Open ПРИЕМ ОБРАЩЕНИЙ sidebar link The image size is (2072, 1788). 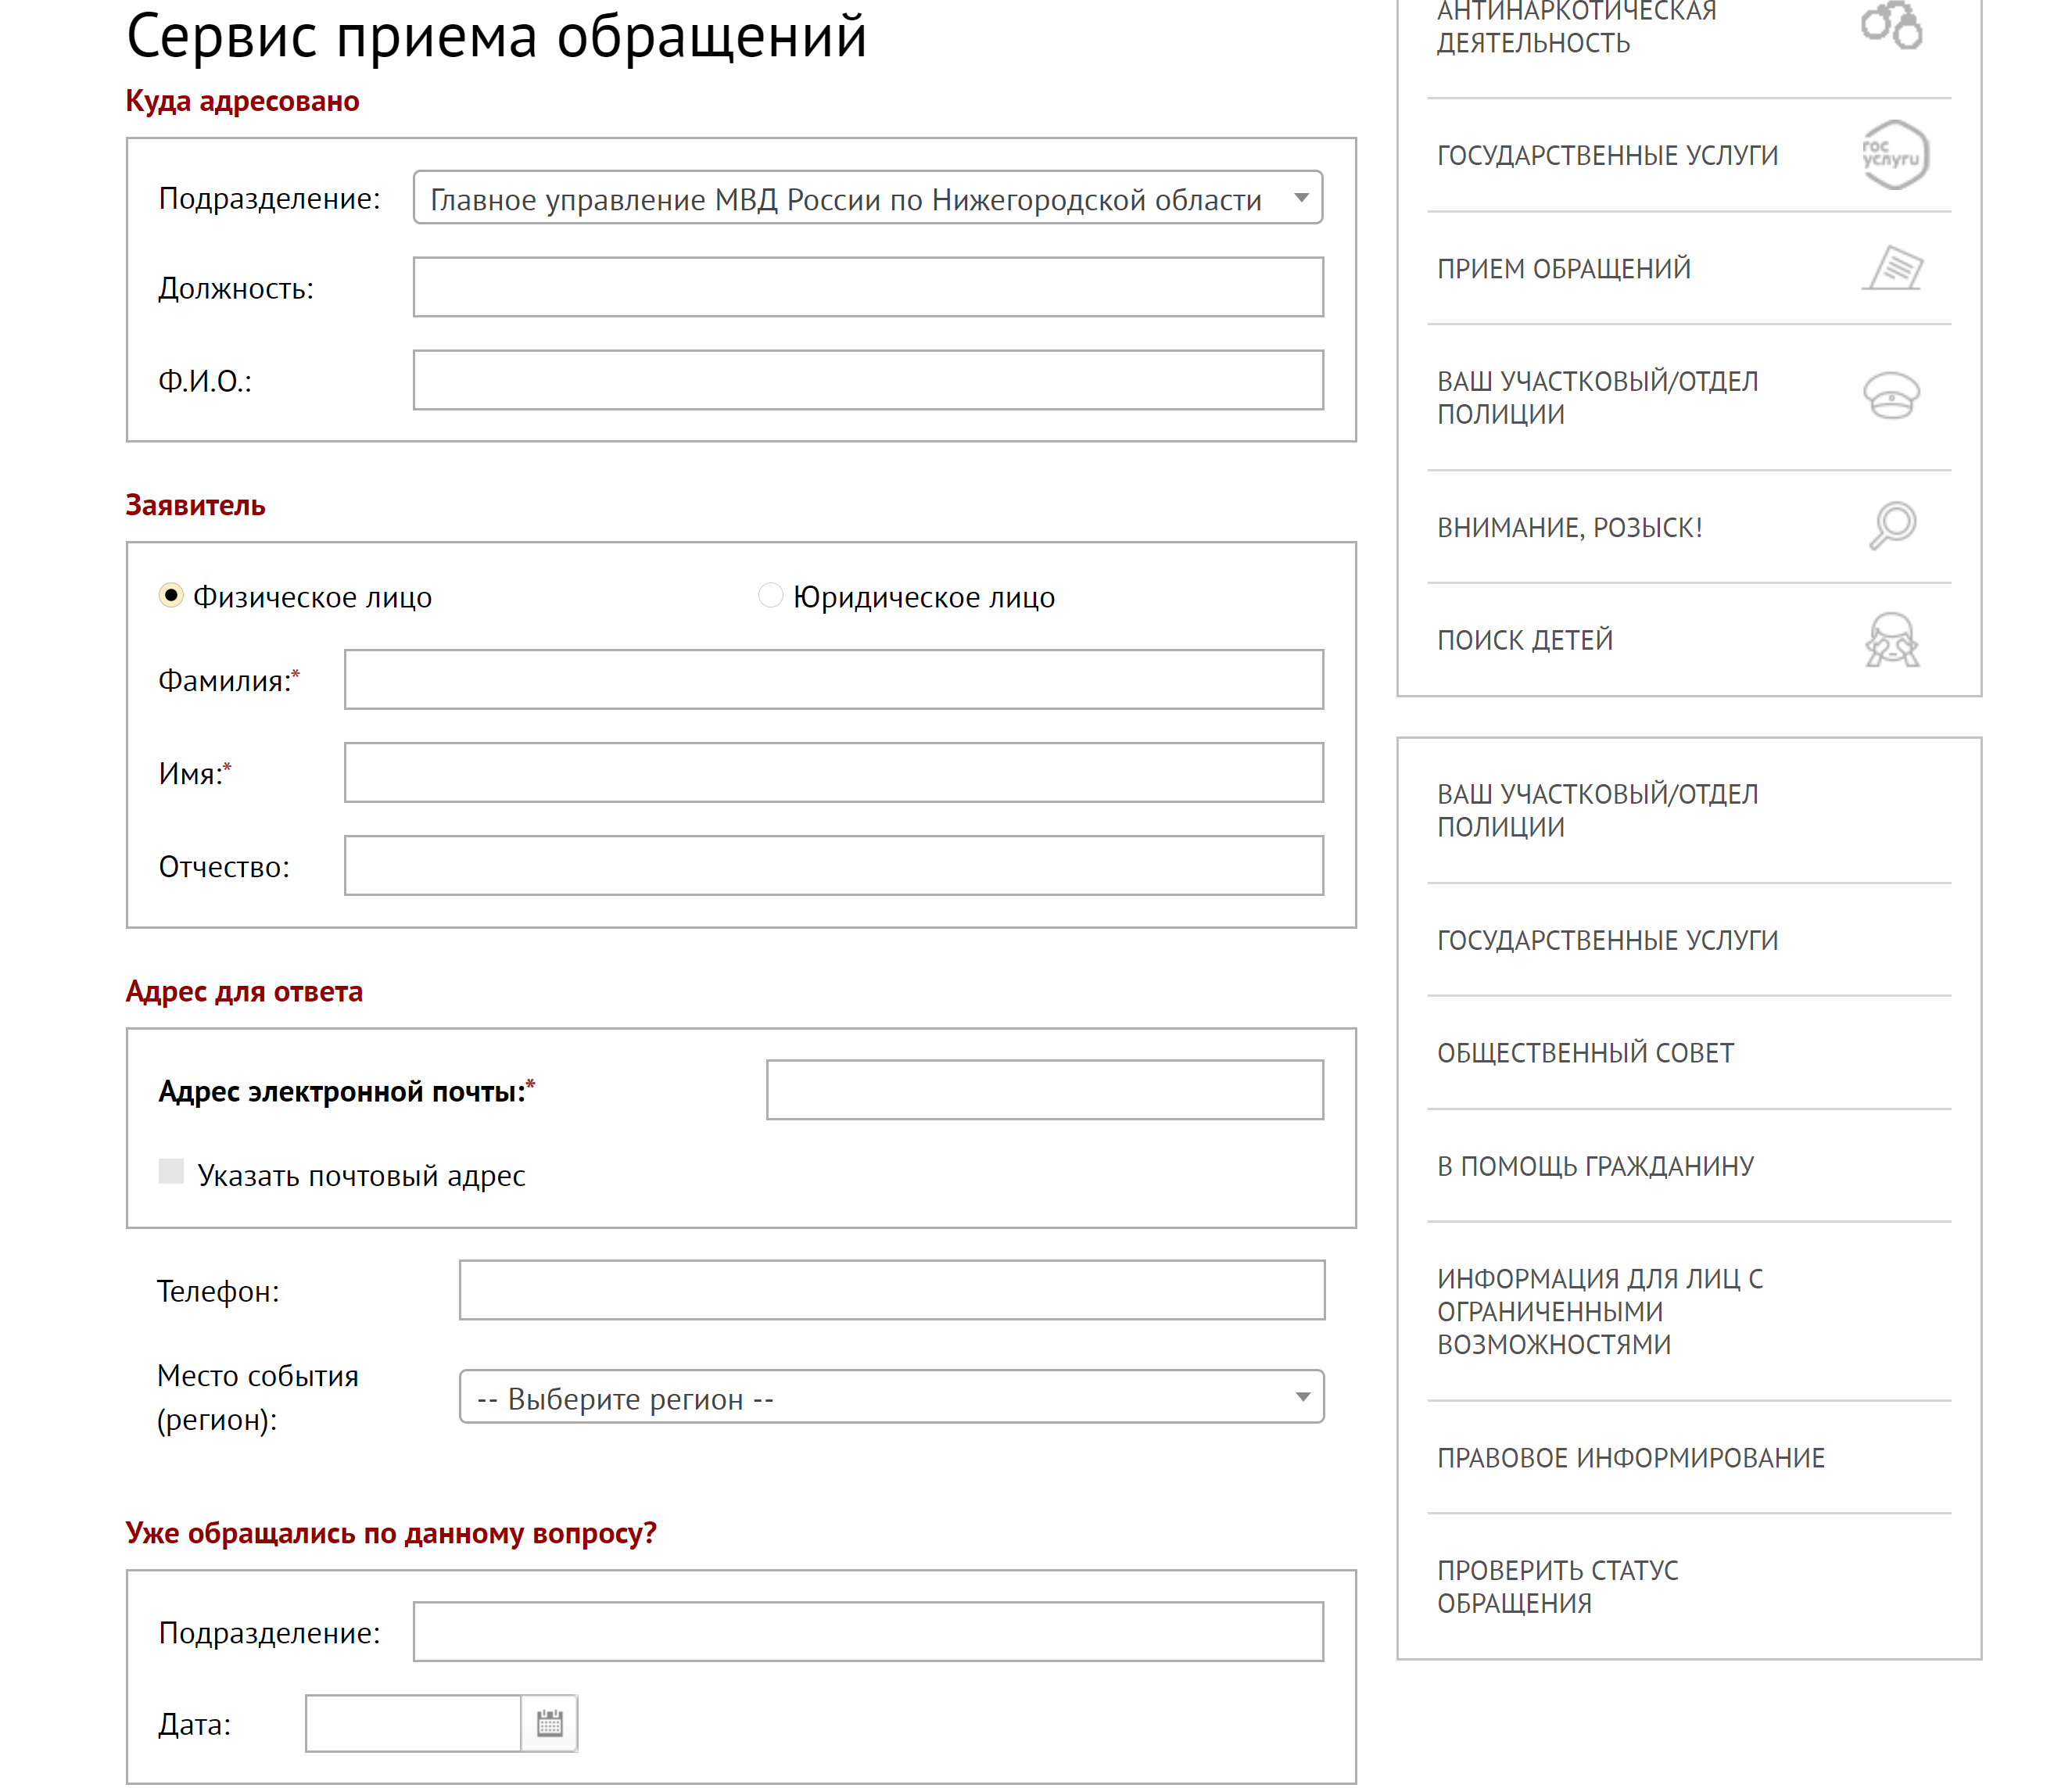tap(1564, 268)
